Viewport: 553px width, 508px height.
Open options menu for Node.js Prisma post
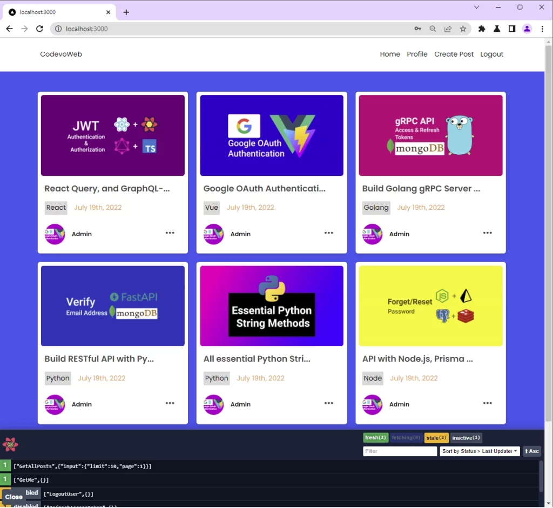[x=488, y=403]
